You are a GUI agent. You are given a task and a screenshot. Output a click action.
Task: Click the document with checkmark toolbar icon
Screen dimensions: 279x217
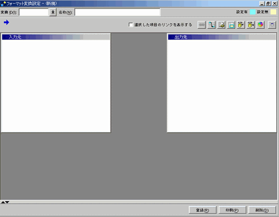tap(222, 25)
